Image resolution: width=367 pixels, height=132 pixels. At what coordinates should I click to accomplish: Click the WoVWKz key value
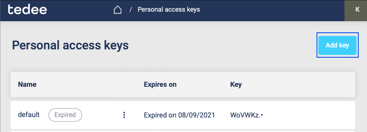tap(245, 115)
